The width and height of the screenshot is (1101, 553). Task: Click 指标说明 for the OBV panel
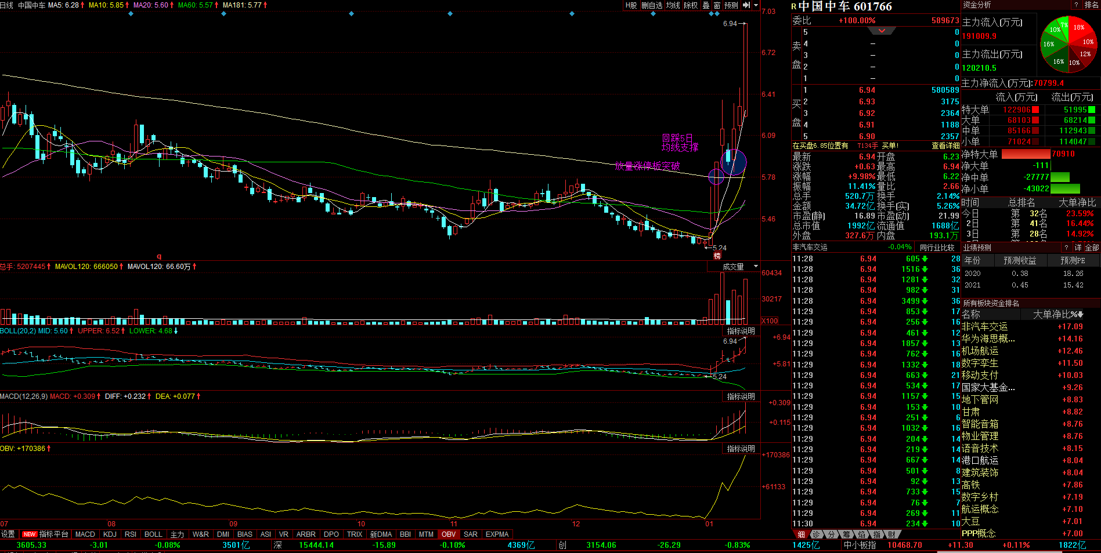point(741,449)
